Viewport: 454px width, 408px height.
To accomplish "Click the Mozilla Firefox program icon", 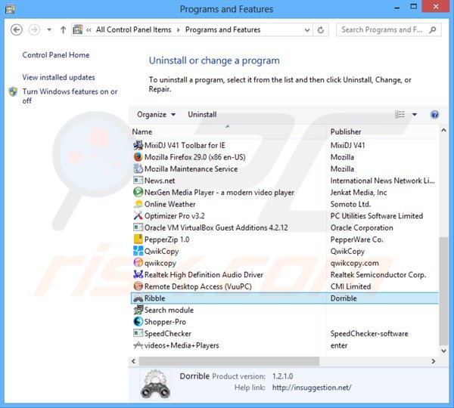I will 138,157.
